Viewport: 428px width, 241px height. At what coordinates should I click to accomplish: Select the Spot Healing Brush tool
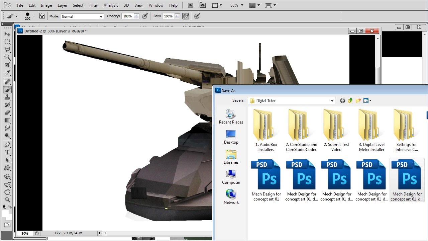7,82
